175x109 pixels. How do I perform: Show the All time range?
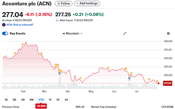[66, 100]
